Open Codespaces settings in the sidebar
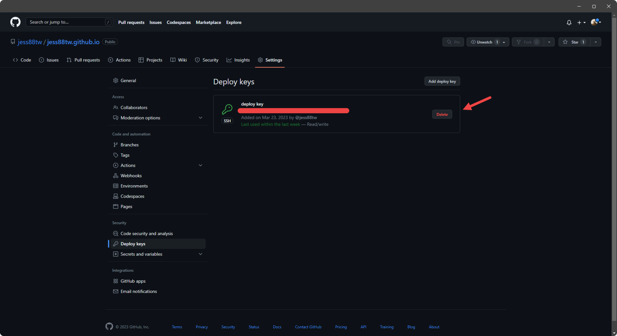Image resolution: width=617 pixels, height=336 pixels. click(158, 196)
